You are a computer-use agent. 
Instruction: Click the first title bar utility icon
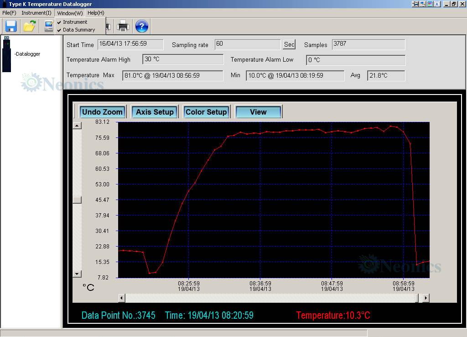(x=415, y=4)
